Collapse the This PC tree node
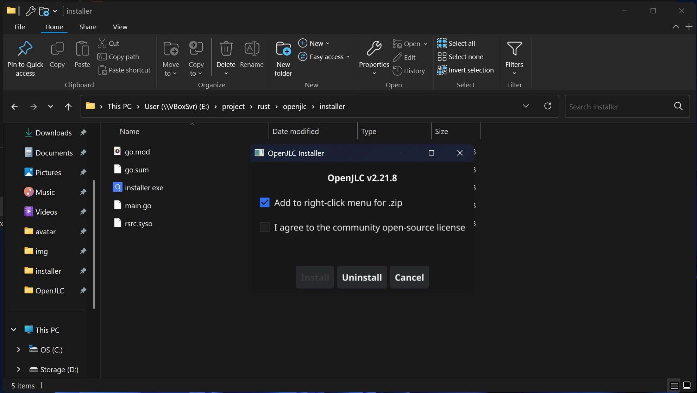 pos(13,330)
